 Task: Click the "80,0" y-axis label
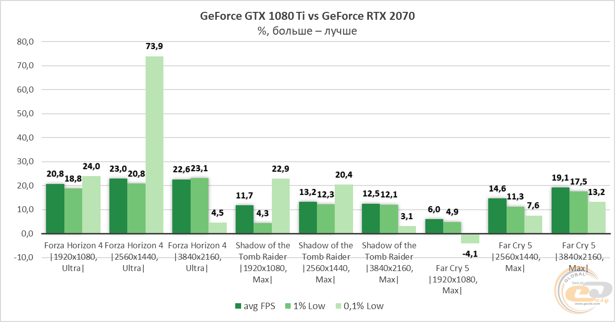(x=25, y=42)
